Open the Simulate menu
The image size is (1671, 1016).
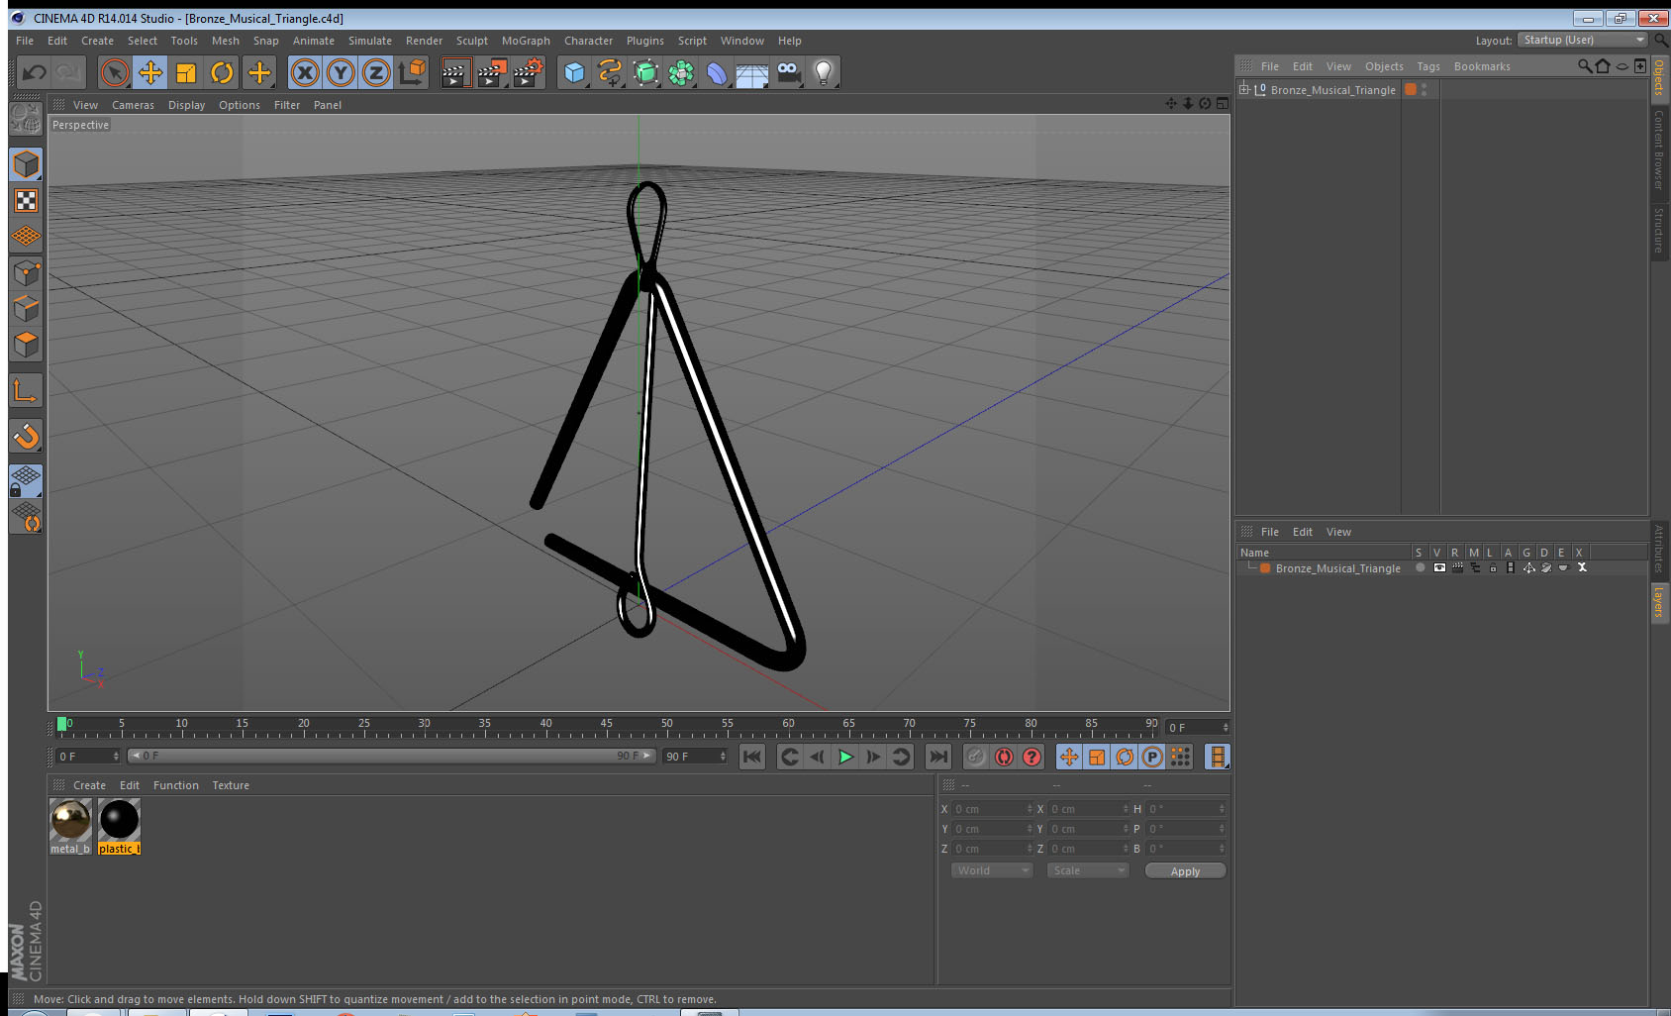coord(370,41)
